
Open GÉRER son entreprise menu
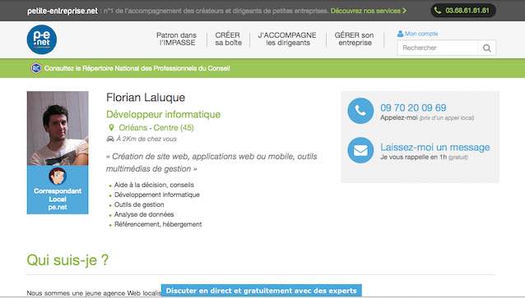[354, 39]
